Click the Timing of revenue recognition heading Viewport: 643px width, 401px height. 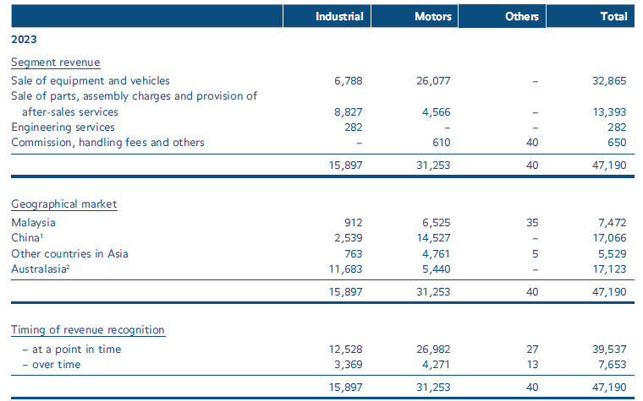87,329
